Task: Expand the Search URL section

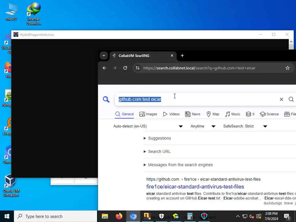Action: point(157,151)
